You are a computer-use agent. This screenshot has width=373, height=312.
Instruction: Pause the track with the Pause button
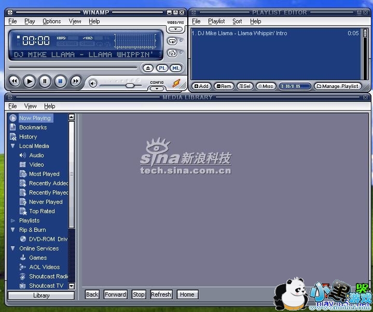tap(45, 81)
